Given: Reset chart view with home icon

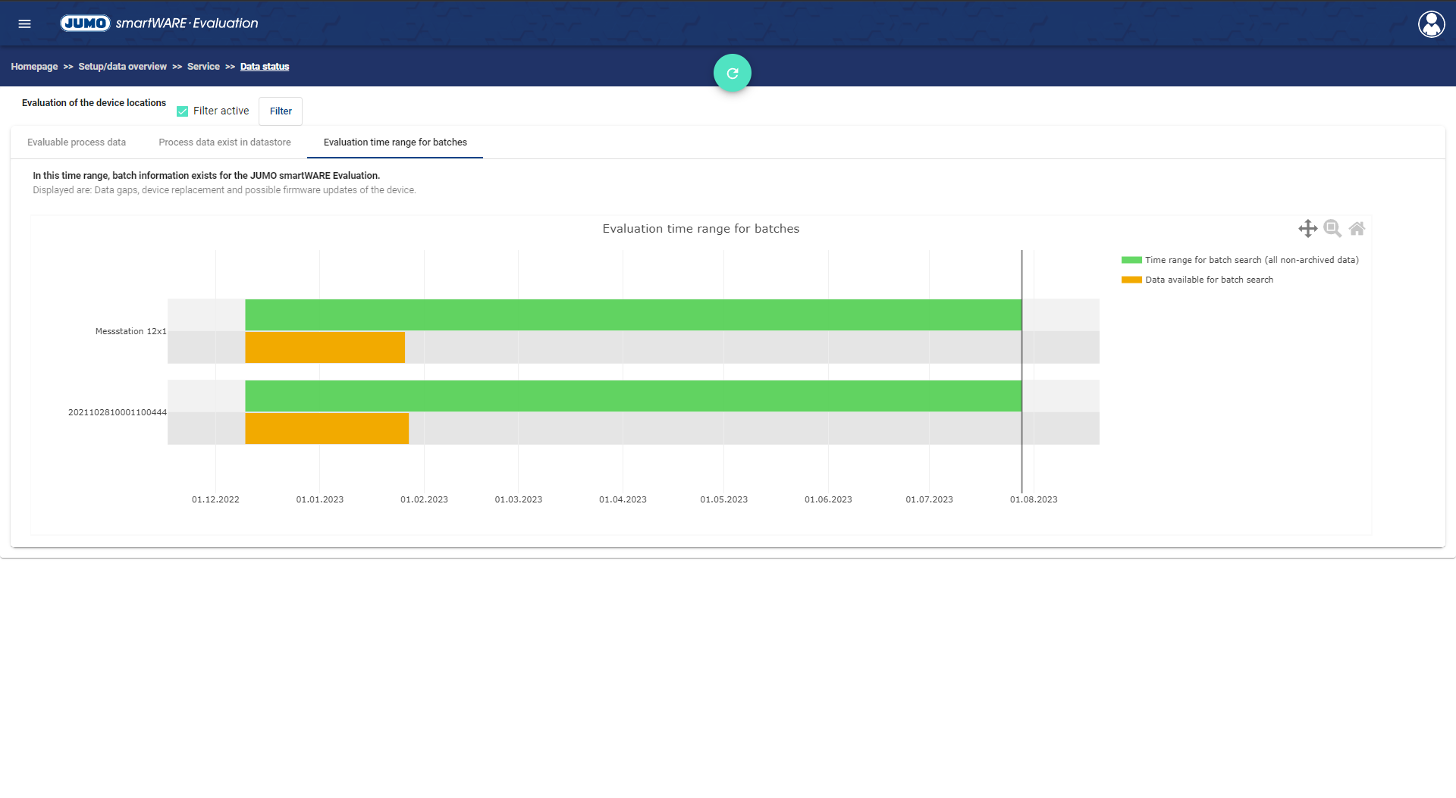Looking at the screenshot, I should click(1357, 228).
